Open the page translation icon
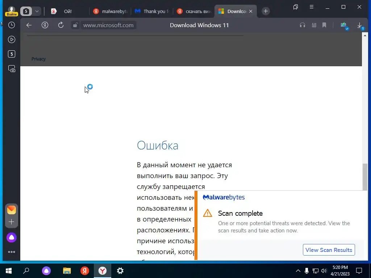Screen dimensions: 371x278 point(344,26)
